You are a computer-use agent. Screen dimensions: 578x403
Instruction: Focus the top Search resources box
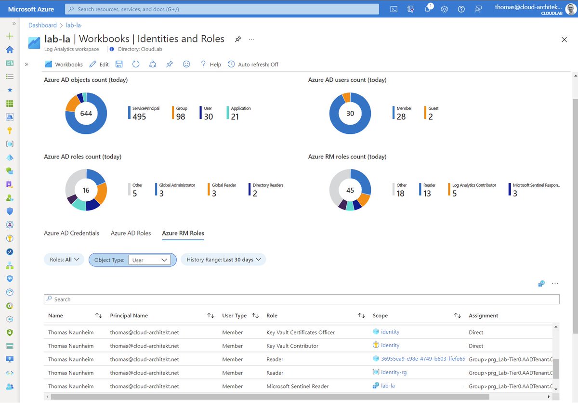pyautogui.click(x=222, y=9)
